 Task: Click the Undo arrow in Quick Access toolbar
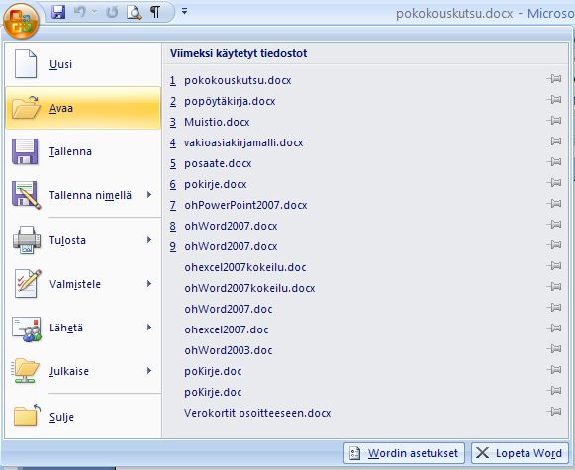pos(80,12)
